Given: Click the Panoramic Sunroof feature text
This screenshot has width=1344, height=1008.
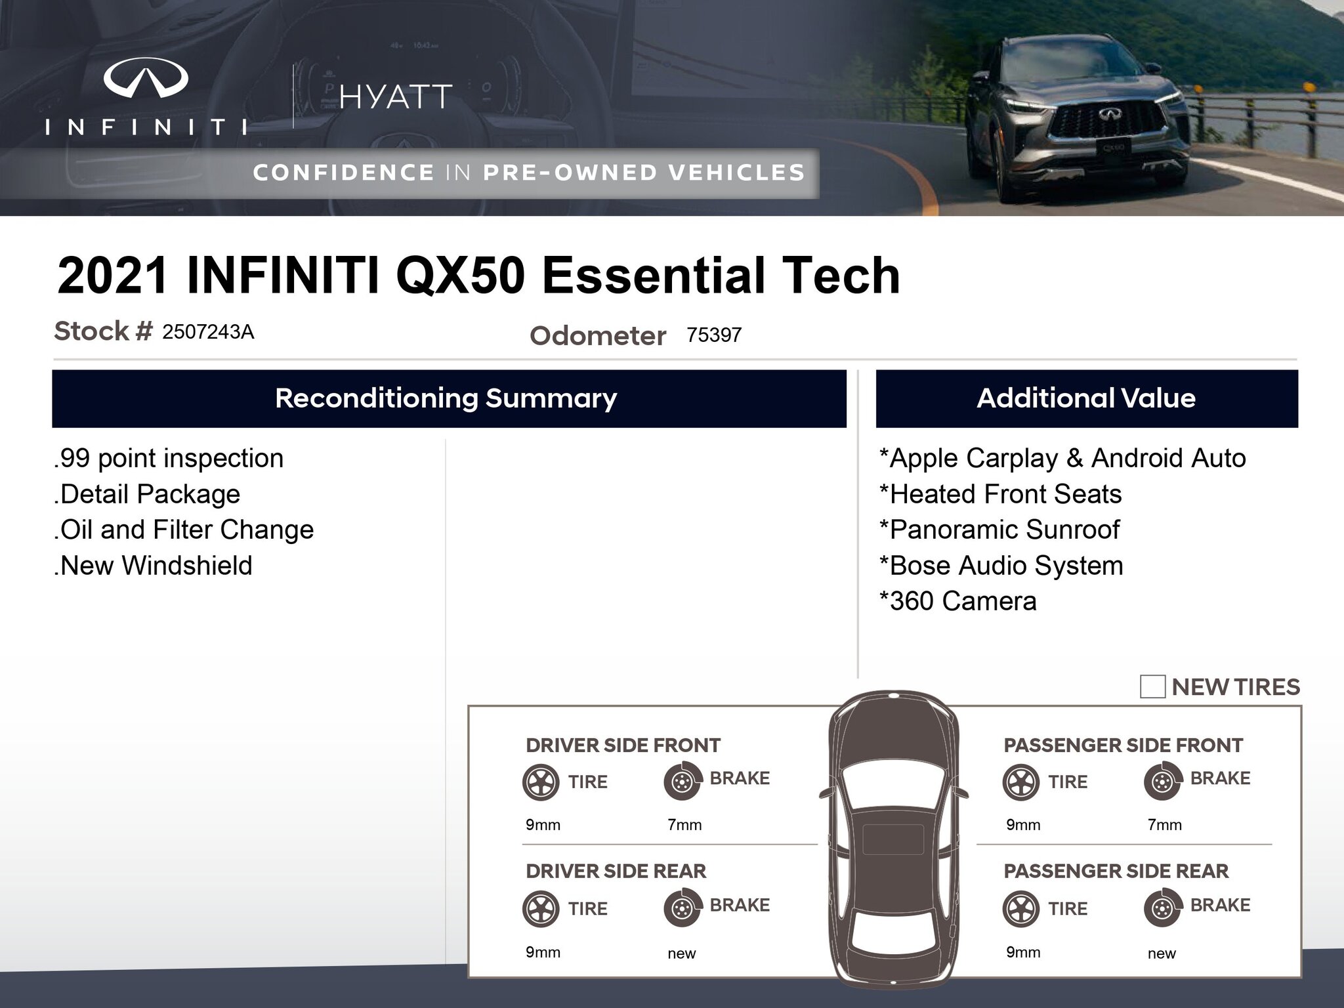Looking at the screenshot, I should tap(999, 530).
